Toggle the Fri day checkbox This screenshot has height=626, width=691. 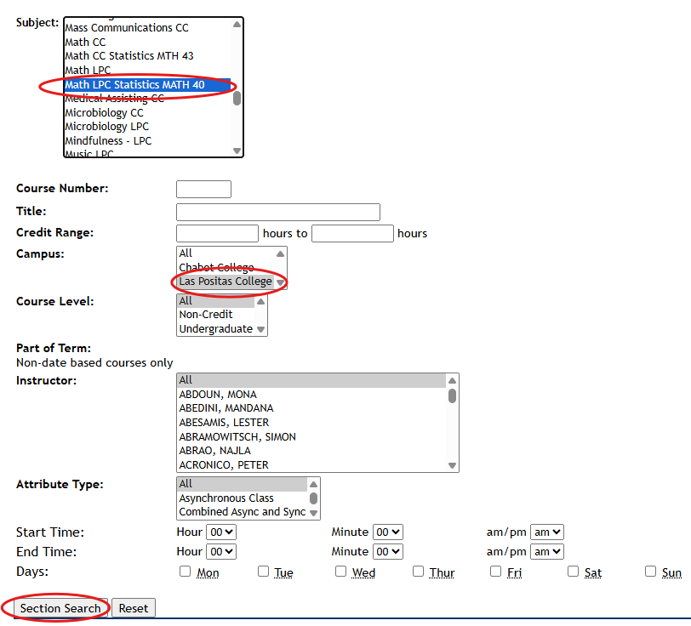click(496, 572)
